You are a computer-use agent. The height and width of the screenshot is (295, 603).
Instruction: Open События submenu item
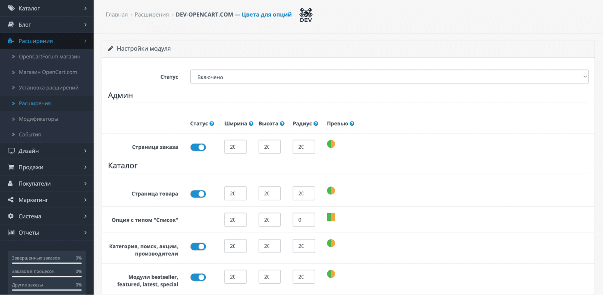pos(30,134)
